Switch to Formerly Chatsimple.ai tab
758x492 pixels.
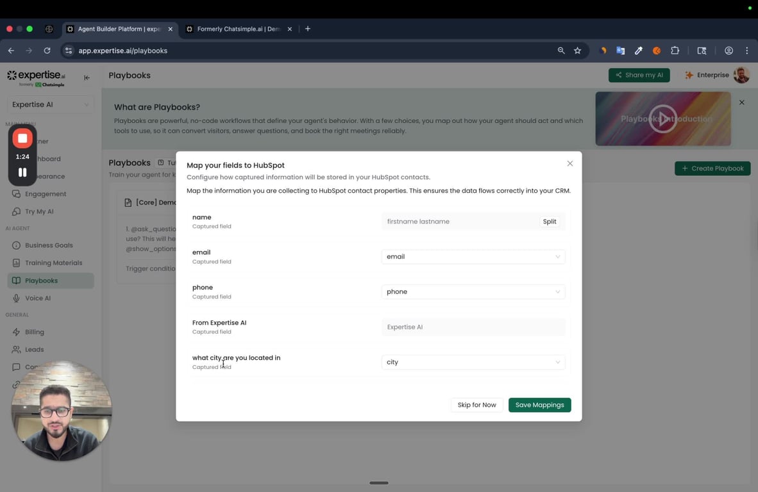coord(239,29)
